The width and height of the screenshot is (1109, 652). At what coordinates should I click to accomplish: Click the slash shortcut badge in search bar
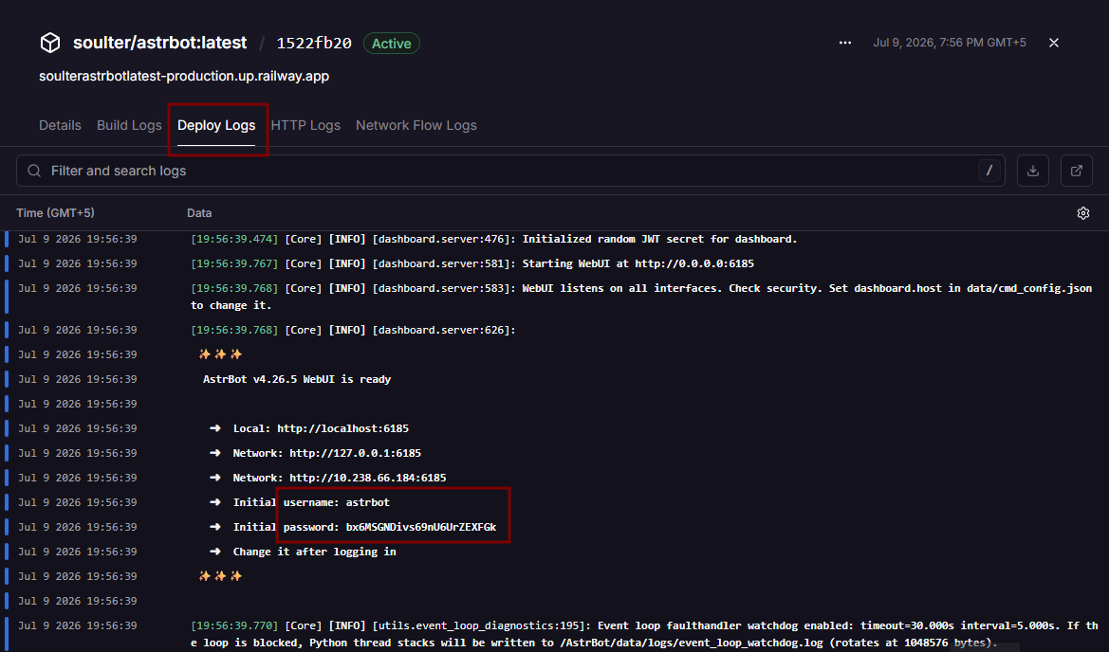pos(989,171)
